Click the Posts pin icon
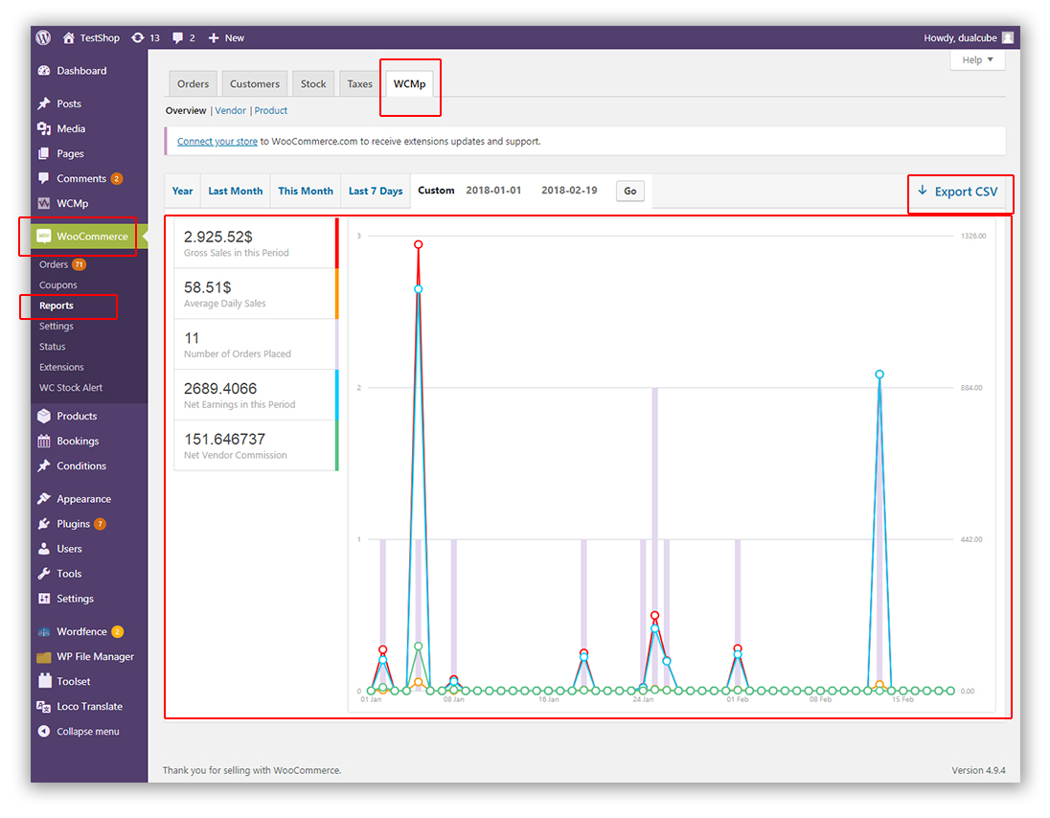This screenshot has height=818, width=1050. tap(44, 103)
